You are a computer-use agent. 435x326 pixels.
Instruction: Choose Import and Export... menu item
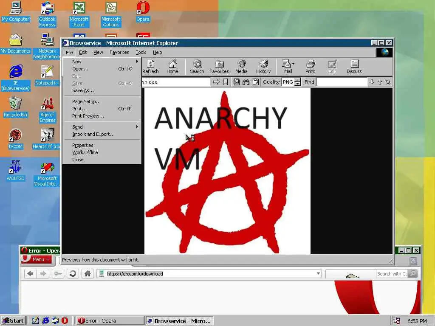(103, 134)
